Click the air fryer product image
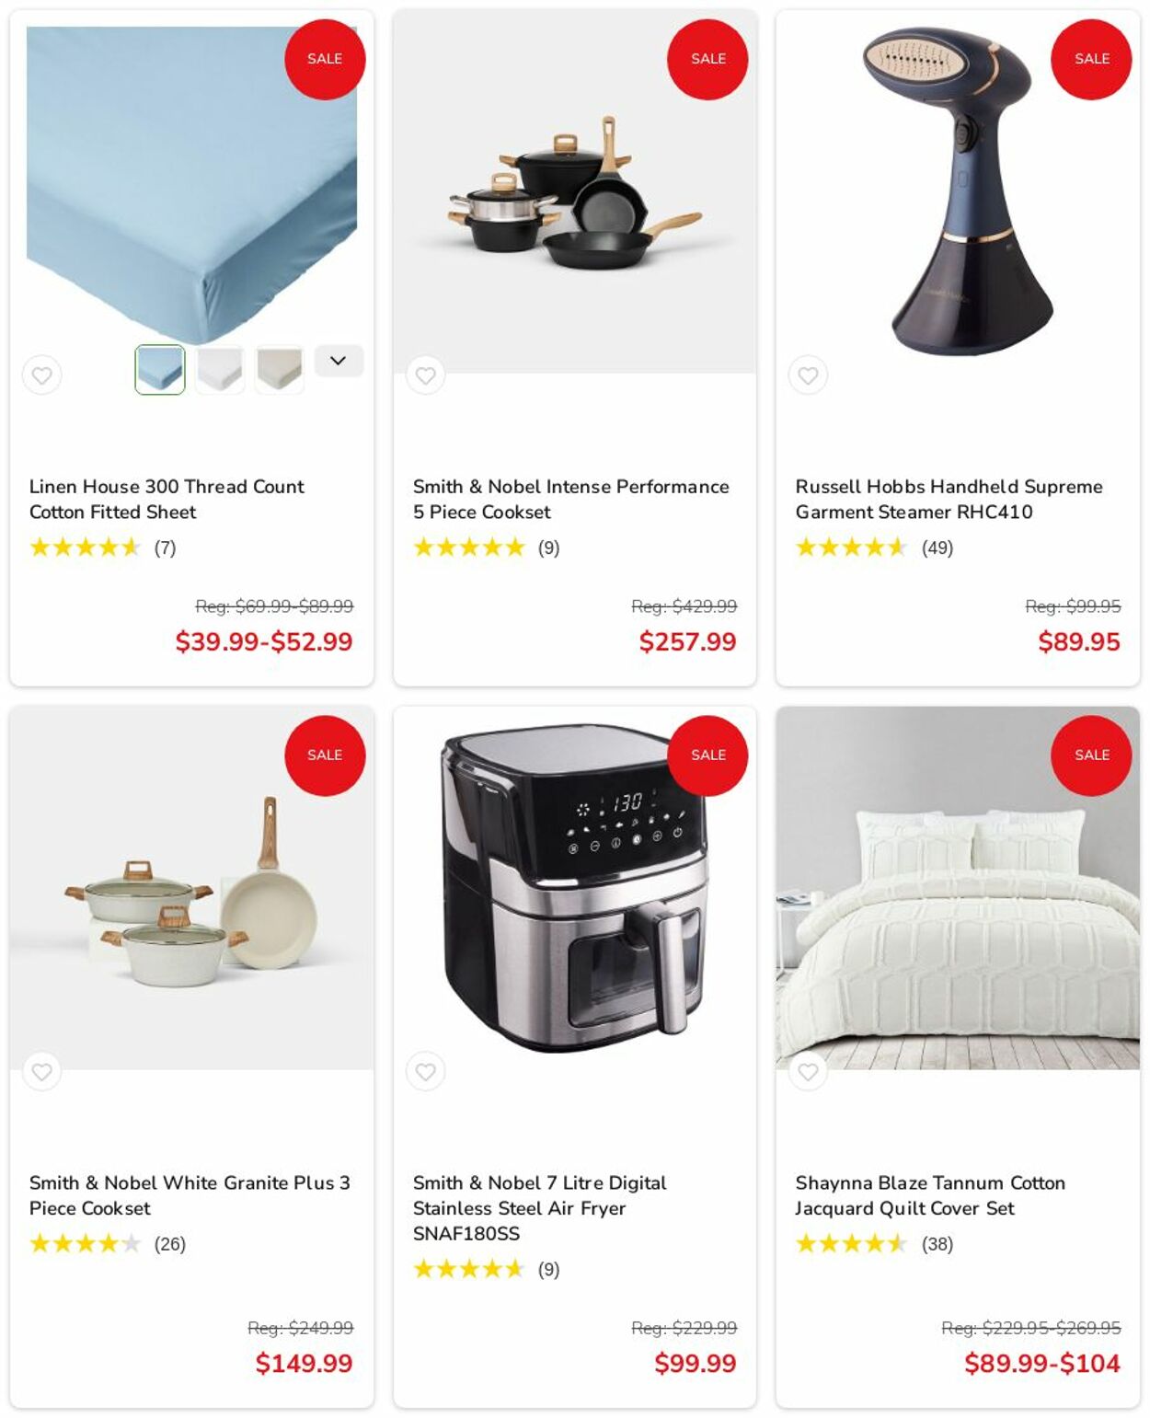 tap(575, 888)
